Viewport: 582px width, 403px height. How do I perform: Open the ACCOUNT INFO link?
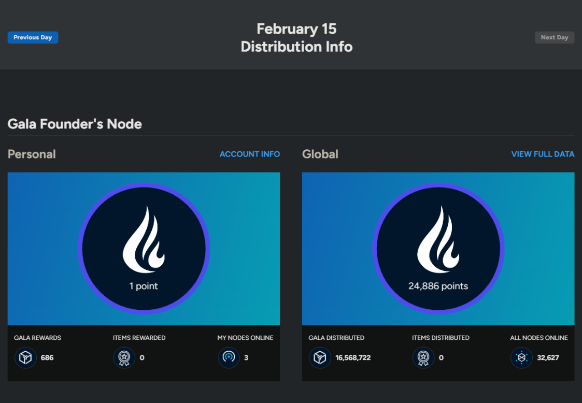click(249, 154)
